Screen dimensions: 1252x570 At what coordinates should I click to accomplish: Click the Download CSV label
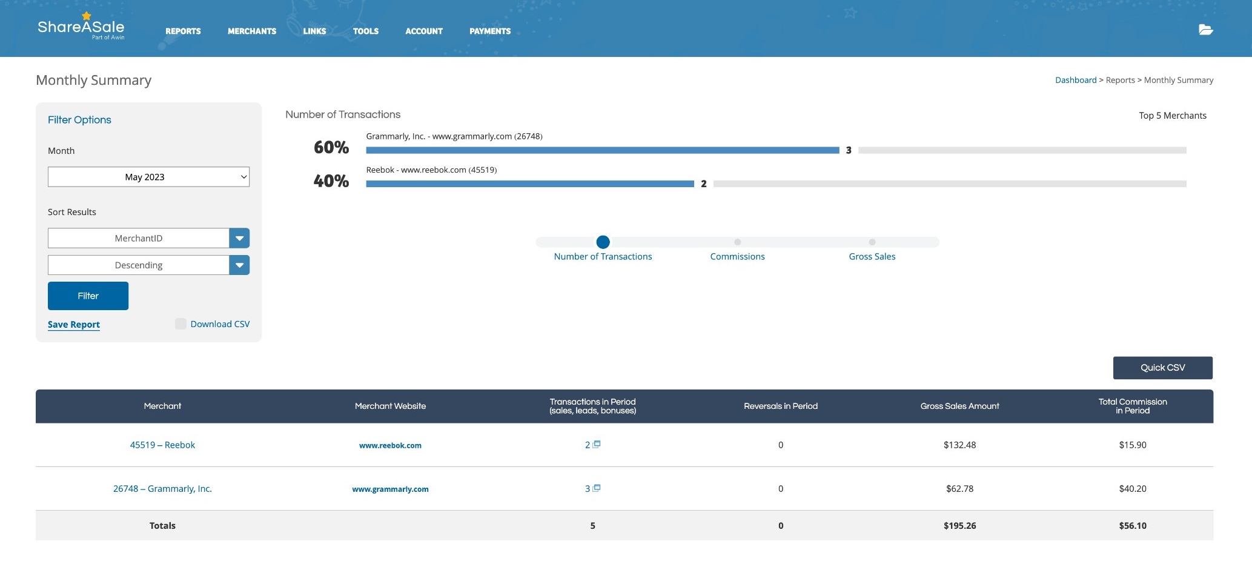pos(220,324)
